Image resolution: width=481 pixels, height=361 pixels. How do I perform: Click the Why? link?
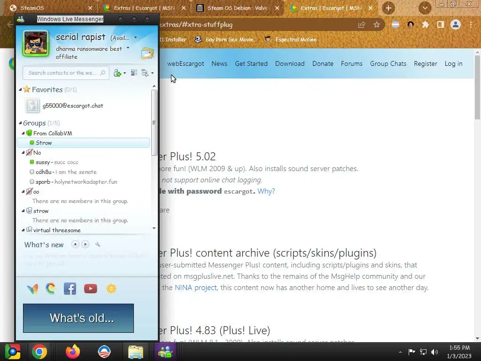click(x=266, y=191)
